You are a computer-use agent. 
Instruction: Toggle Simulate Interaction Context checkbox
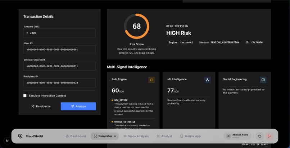(x=25, y=96)
